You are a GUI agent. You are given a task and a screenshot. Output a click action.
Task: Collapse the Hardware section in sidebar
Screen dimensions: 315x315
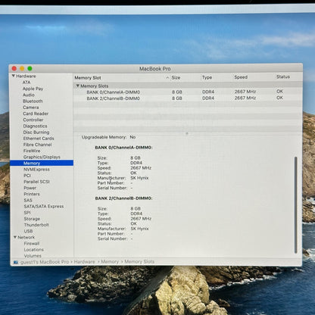14,76
